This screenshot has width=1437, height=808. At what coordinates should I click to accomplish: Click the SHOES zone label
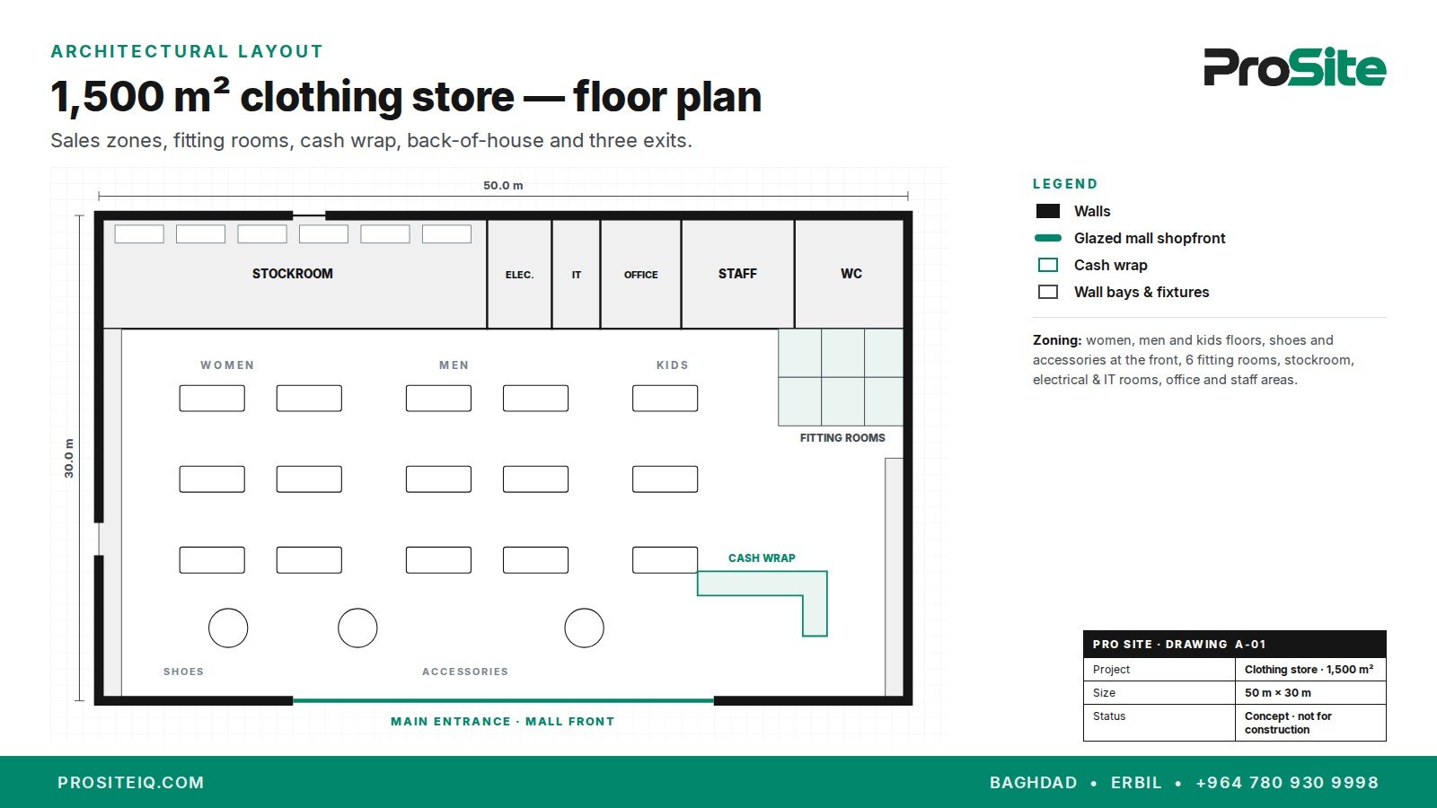click(183, 672)
